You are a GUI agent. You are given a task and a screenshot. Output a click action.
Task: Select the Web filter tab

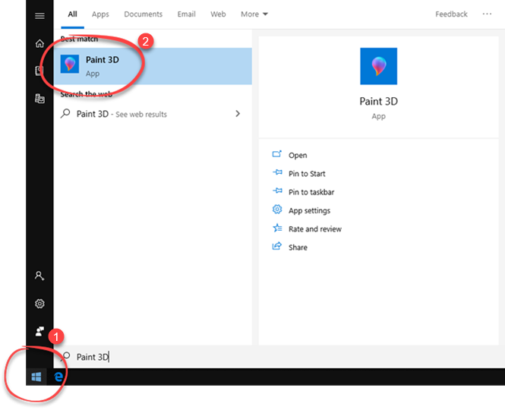click(x=218, y=14)
